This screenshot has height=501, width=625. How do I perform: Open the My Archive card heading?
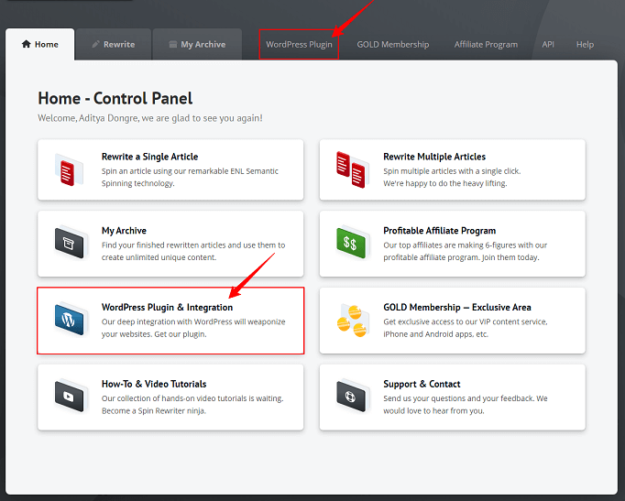[124, 231]
